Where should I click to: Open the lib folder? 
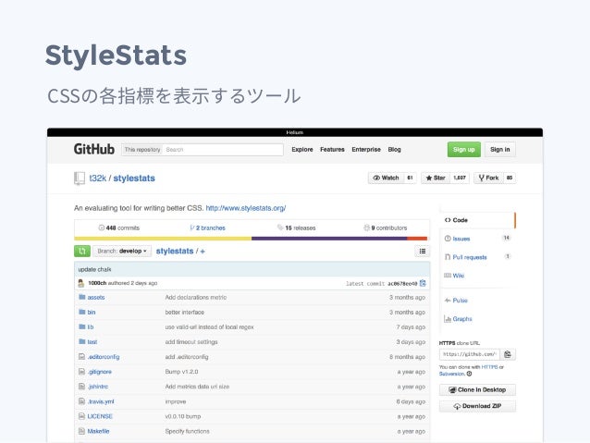[x=91, y=327]
